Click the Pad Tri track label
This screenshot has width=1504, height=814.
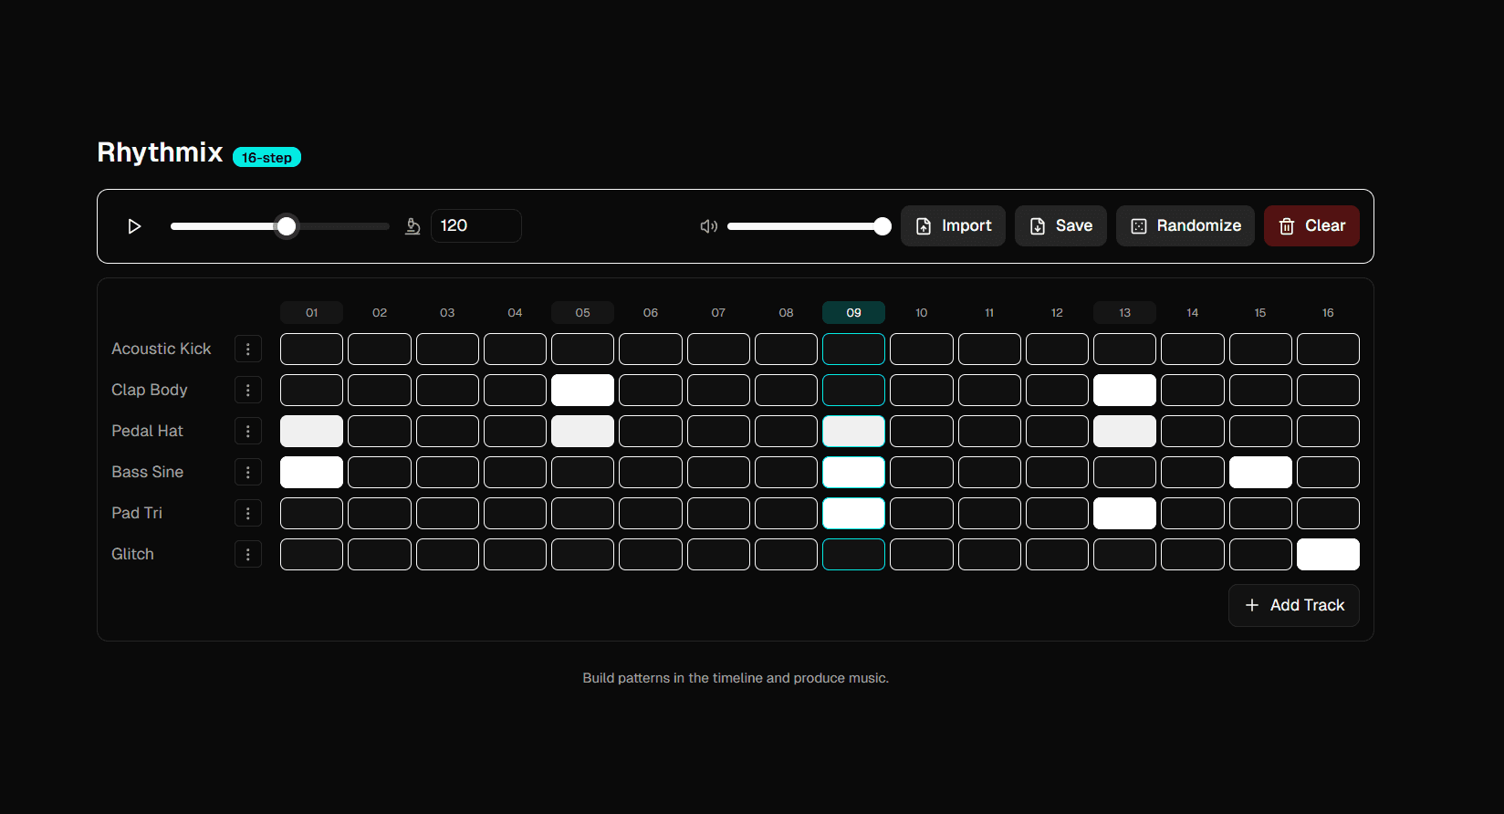click(137, 513)
